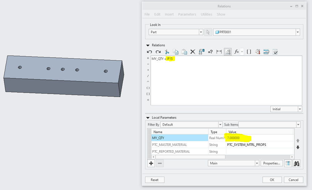Click the dimension arrows icon in toolbar

[219, 52]
